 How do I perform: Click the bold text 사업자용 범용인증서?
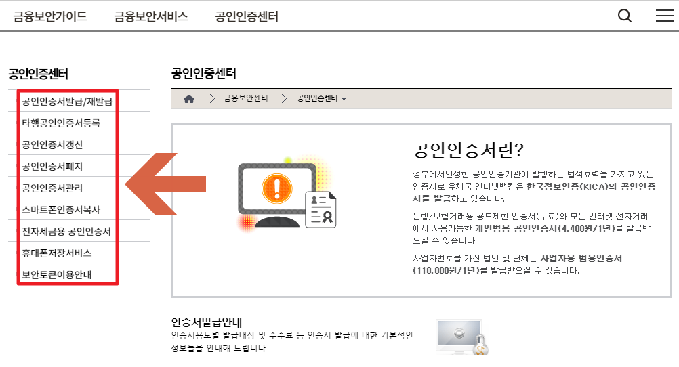[x=581, y=259]
